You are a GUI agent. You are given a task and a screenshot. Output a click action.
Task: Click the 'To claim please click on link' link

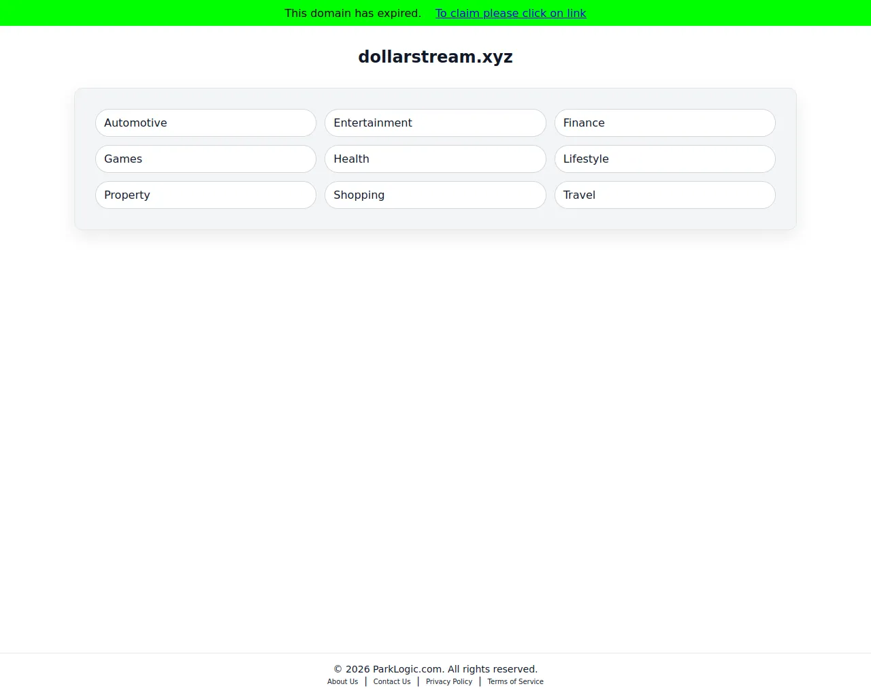pos(510,13)
